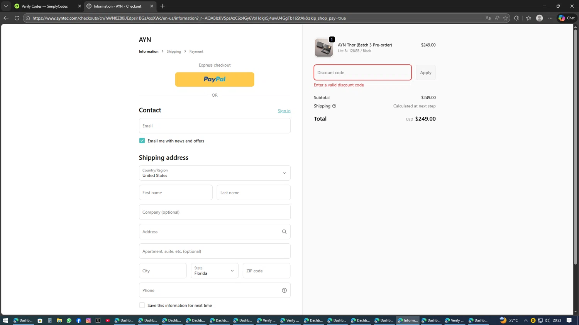Open WhatsApp from the taskbar
This screenshot has width=579, height=325.
(69, 320)
